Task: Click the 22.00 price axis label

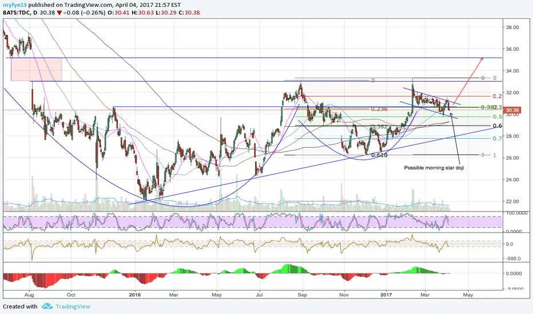Action: coord(512,201)
